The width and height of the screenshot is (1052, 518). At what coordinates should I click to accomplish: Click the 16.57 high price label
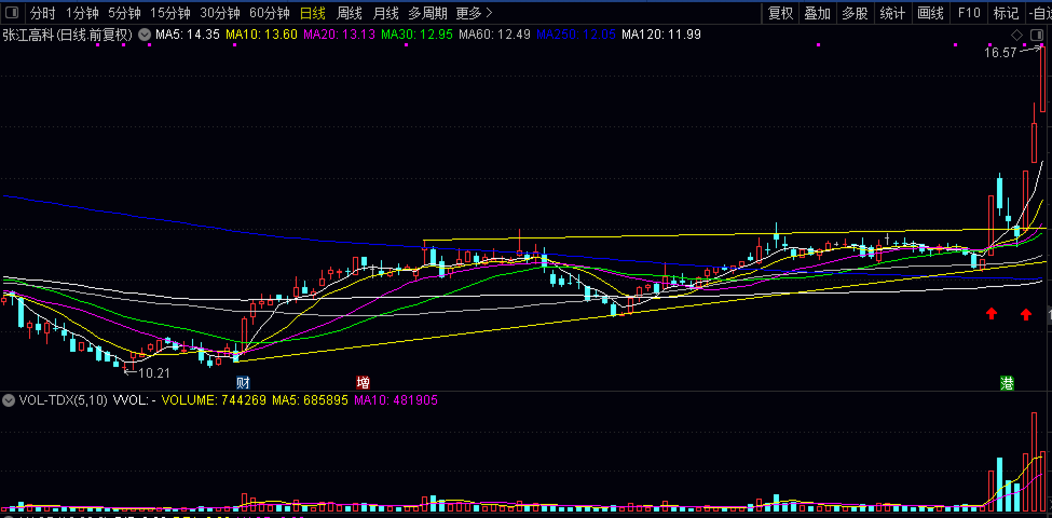click(x=1000, y=53)
